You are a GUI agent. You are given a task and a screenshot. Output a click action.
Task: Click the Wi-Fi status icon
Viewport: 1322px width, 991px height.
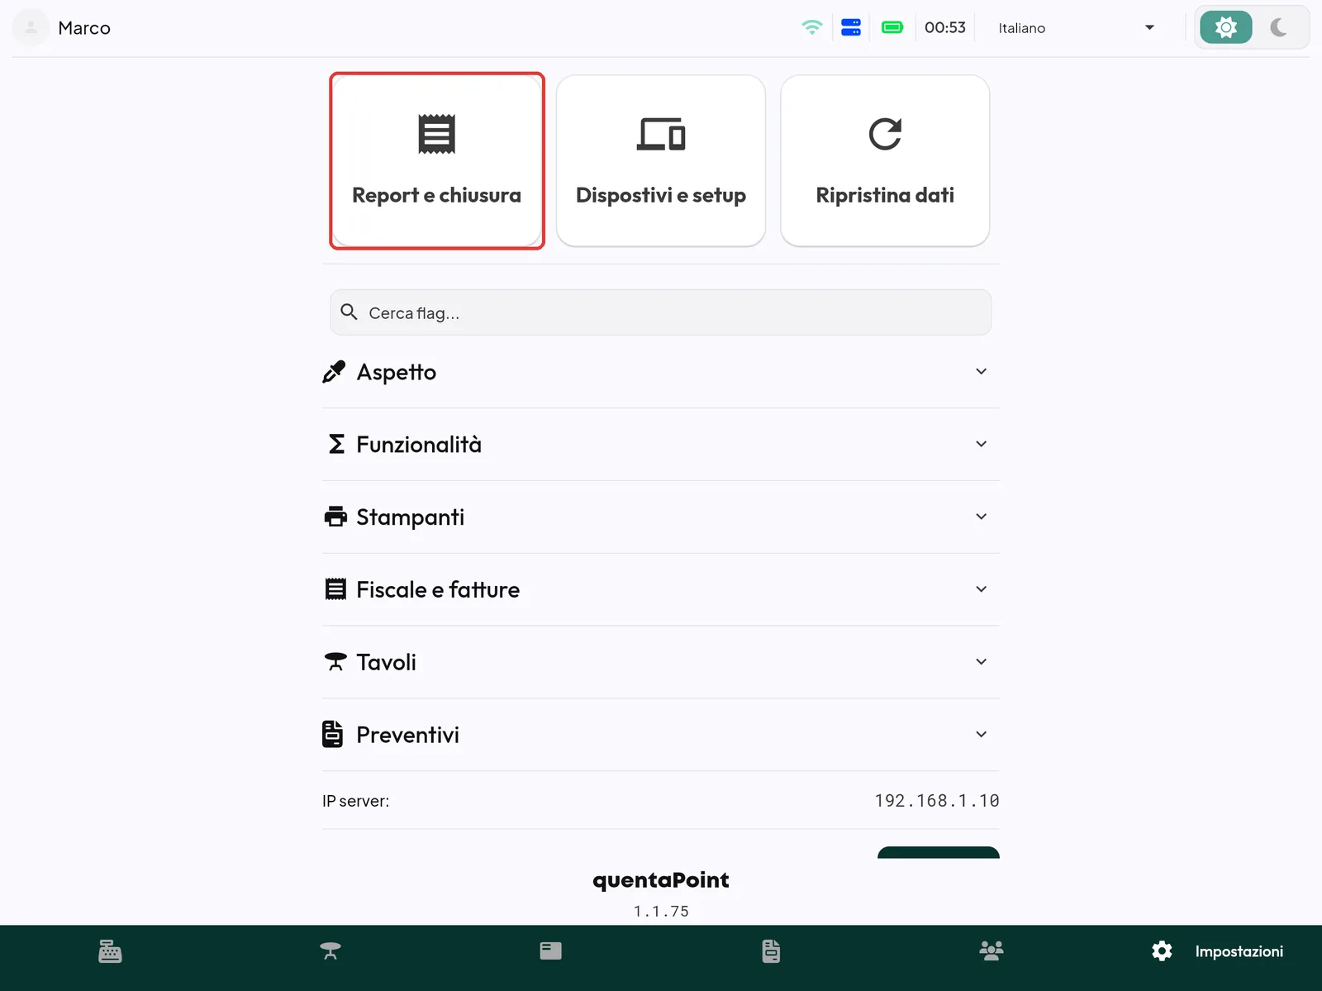point(812,27)
